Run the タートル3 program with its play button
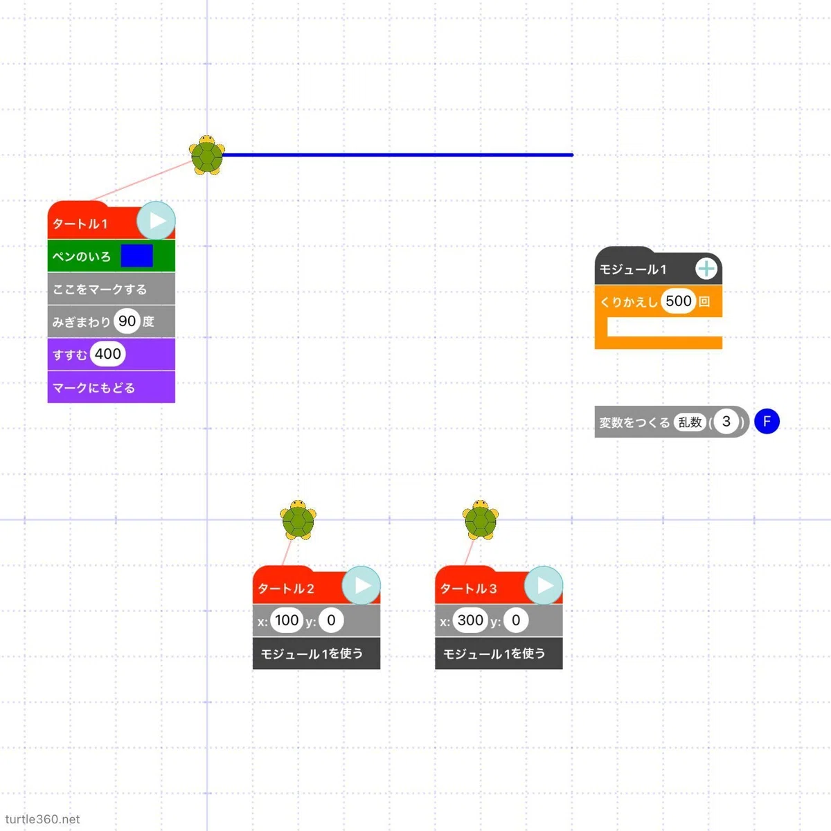Viewport: 831px width, 831px height. [x=544, y=585]
